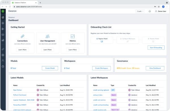Viewport: 170px width, 111px height.
Task: Click the API type badge
Action: [113, 90]
